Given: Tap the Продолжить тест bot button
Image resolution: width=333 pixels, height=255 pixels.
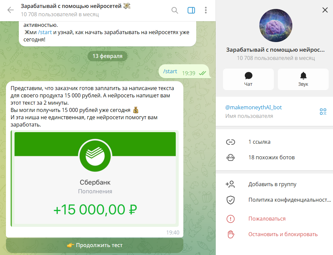Looking at the screenshot, I should [95, 245].
